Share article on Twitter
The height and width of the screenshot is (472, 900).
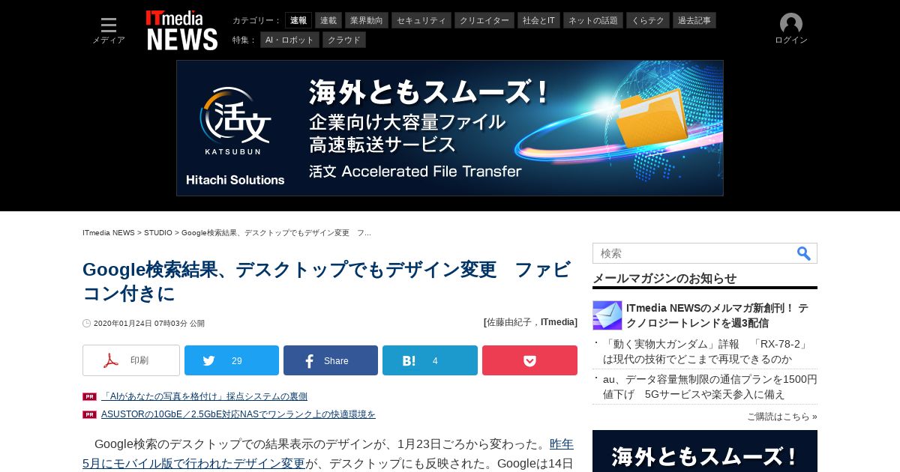point(232,360)
